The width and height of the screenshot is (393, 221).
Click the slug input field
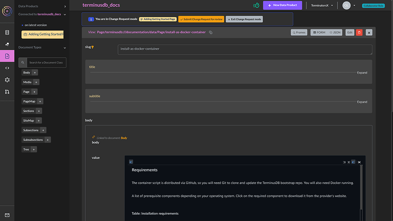[245, 49]
